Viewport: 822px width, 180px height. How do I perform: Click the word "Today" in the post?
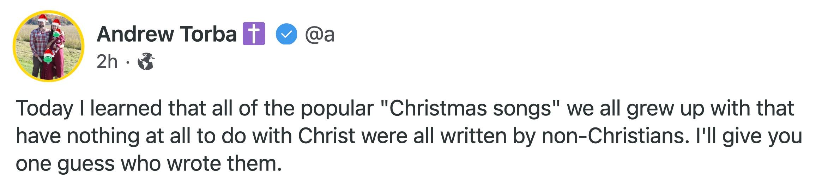[44, 108]
